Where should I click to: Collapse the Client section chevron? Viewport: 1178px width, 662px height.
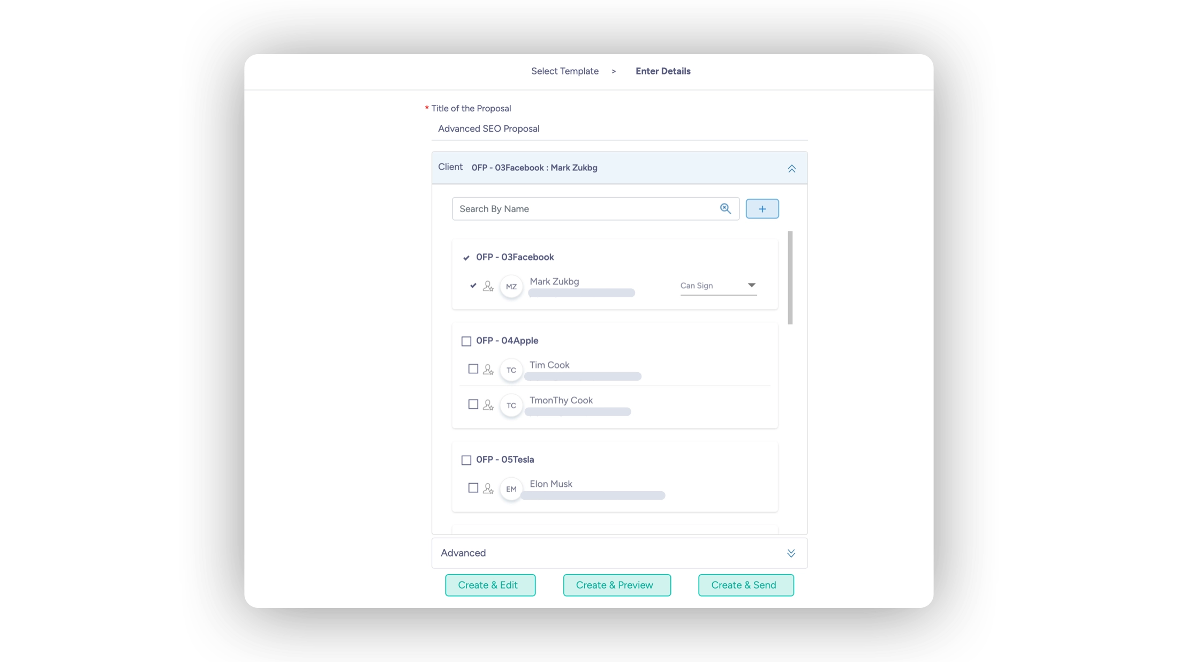791,168
